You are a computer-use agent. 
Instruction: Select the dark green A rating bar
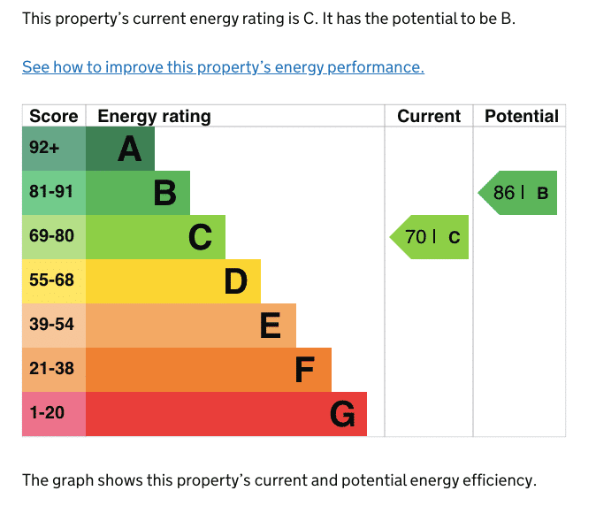coord(120,149)
